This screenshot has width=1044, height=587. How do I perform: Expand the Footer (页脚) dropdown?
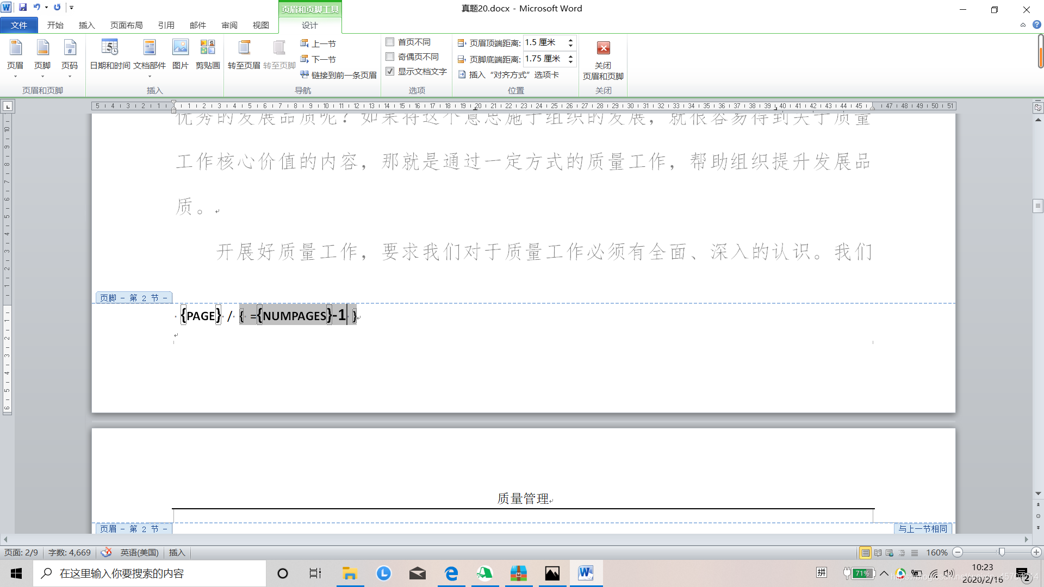pos(42,60)
